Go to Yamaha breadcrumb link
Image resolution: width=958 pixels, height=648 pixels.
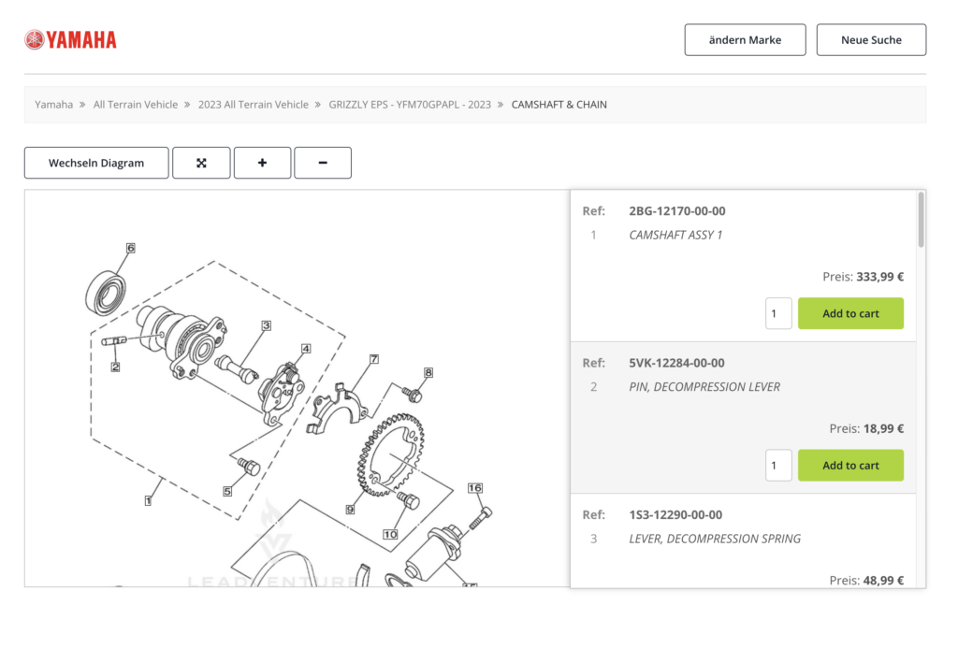click(53, 105)
